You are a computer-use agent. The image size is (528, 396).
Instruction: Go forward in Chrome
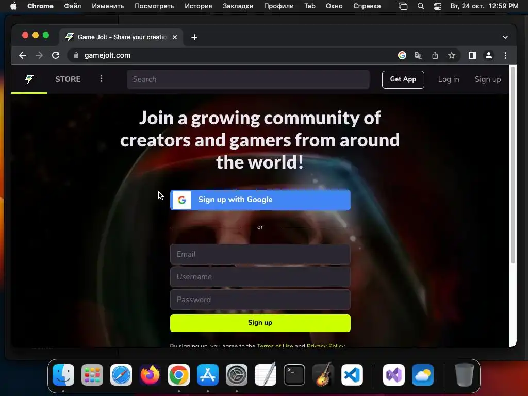click(x=39, y=55)
